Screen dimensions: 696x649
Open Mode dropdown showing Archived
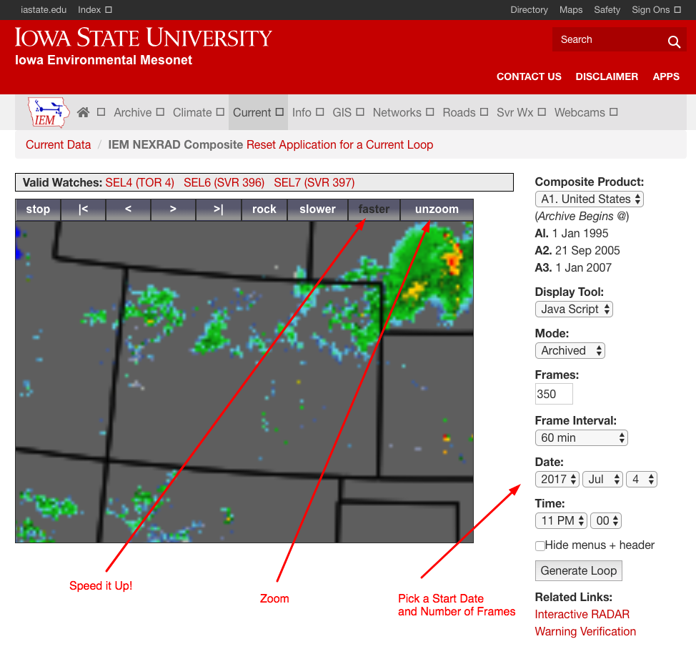tap(570, 351)
